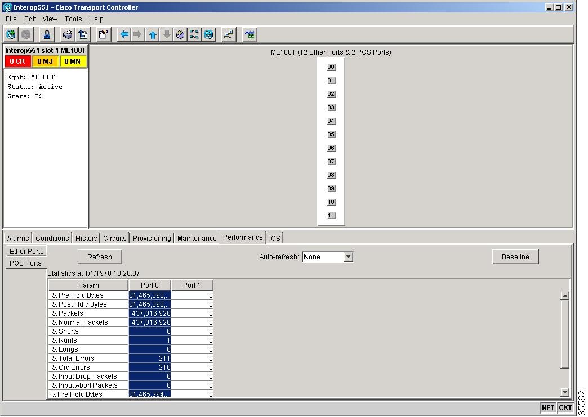This screenshot has height=417, width=588.
Task: Click the linked computers toolbar icon
Action: tap(228, 34)
